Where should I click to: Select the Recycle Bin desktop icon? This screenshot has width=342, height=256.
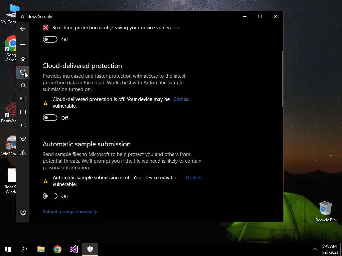(325, 212)
